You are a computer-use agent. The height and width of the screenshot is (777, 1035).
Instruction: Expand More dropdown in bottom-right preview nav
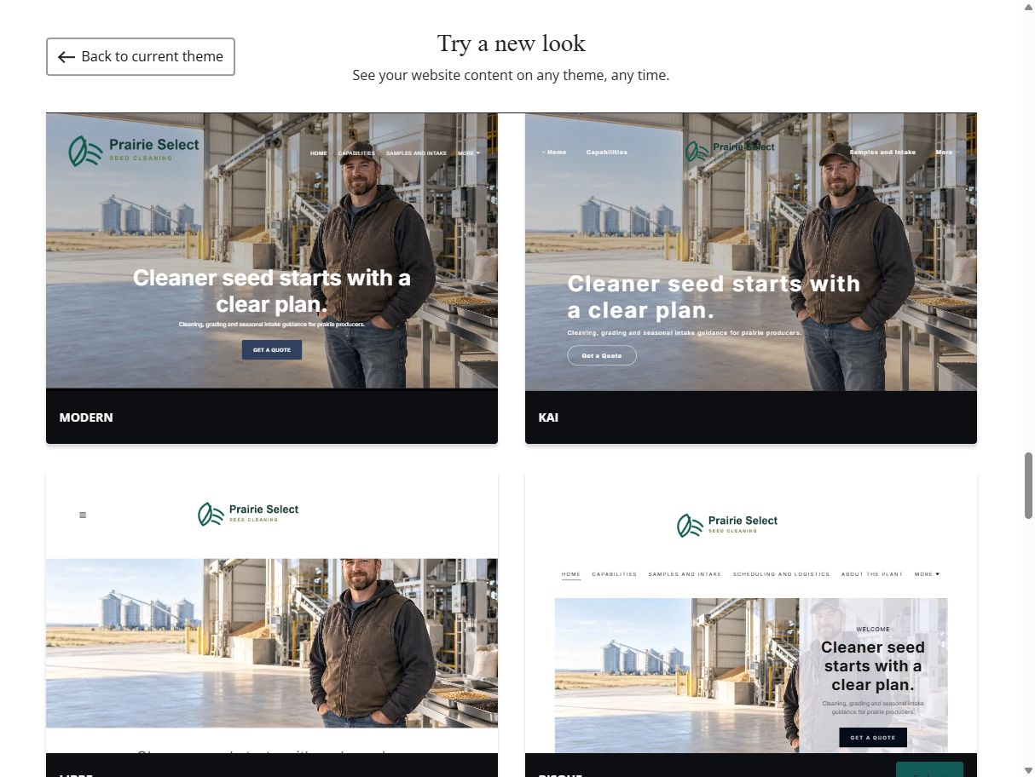927,574
